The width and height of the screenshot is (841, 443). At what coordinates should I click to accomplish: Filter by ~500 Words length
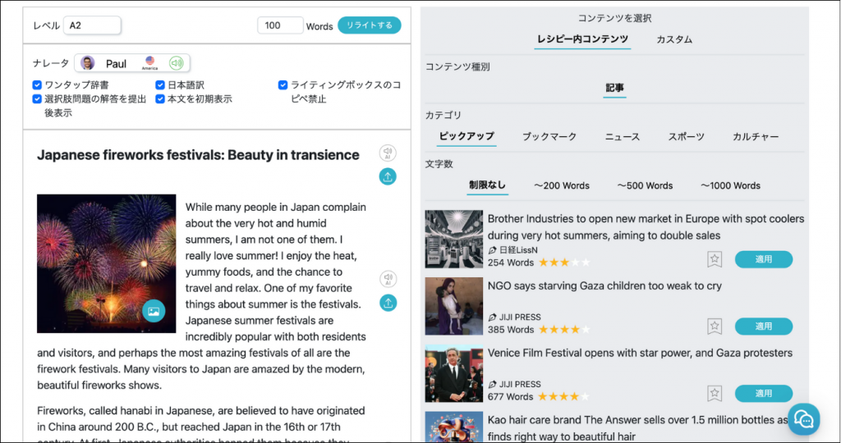tap(645, 185)
